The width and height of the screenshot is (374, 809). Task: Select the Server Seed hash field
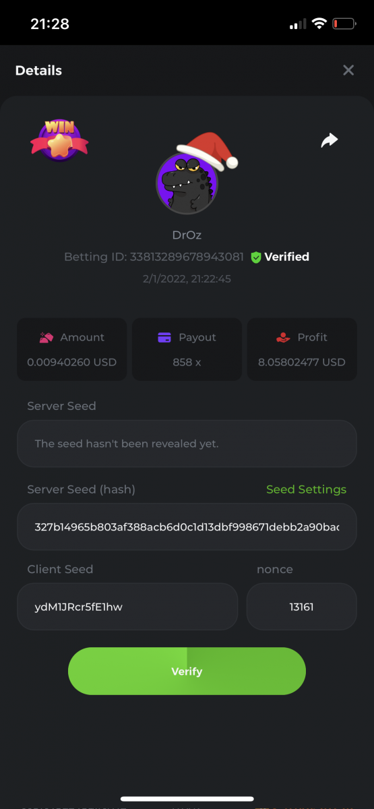pos(187,527)
